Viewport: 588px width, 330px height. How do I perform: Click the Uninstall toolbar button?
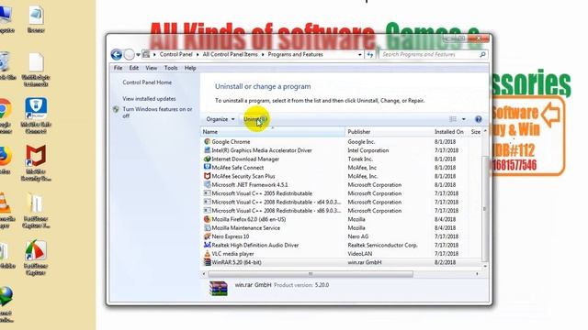[x=255, y=119]
